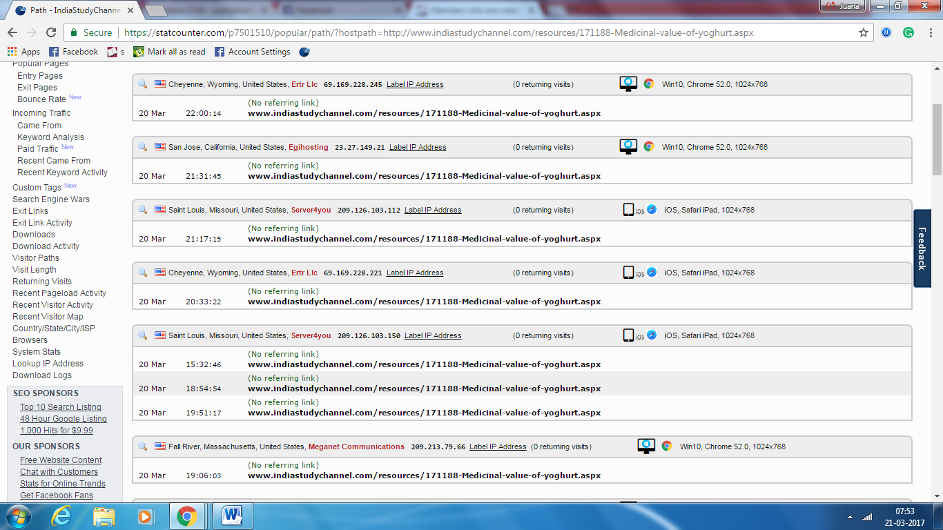The image size is (943, 530).
Task: Open Microsoft Word from taskbar
Action: (232, 516)
